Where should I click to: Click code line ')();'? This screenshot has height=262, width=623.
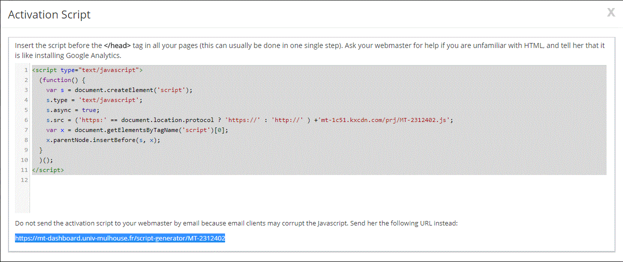point(46,160)
